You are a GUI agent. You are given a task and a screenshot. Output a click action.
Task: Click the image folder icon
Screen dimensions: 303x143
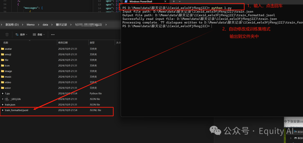click(x=3, y=71)
